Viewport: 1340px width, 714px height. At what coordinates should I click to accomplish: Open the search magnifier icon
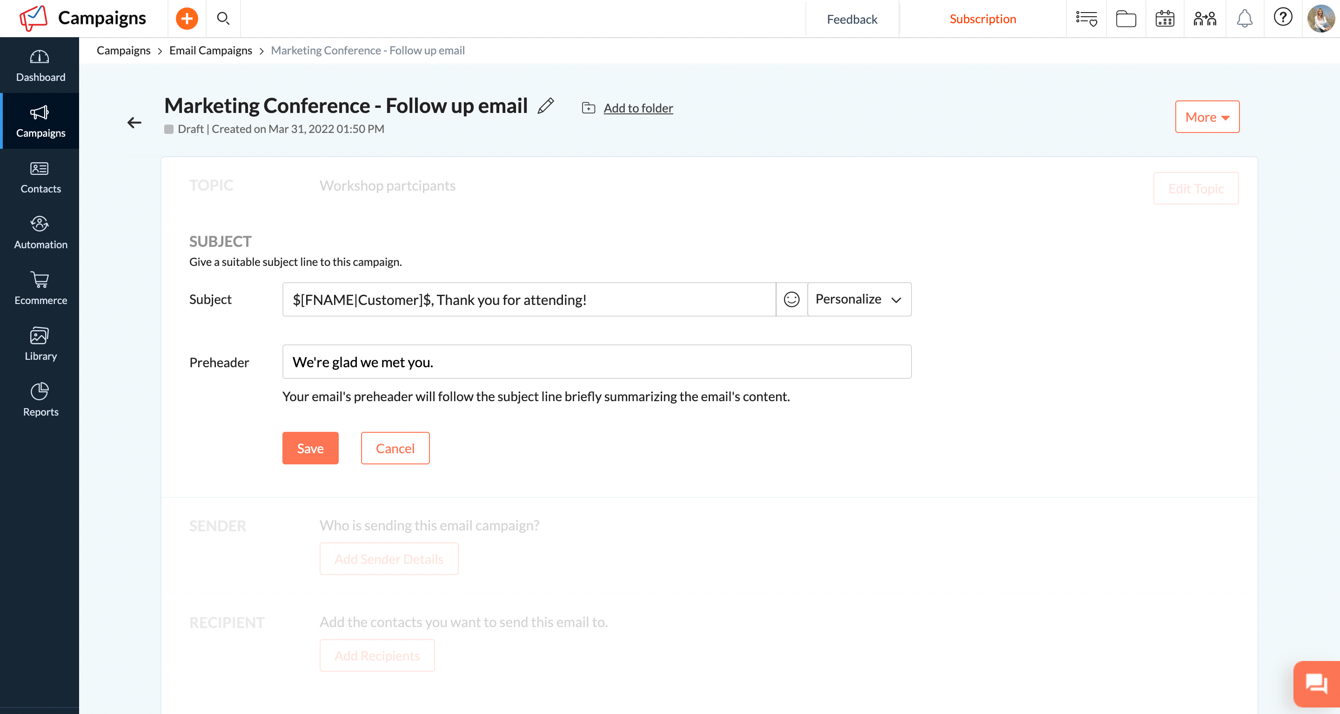(223, 19)
